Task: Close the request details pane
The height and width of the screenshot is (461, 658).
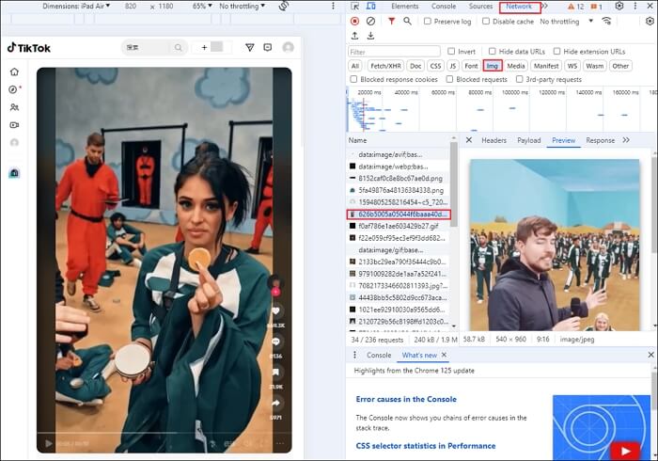Action: coord(469,140)
